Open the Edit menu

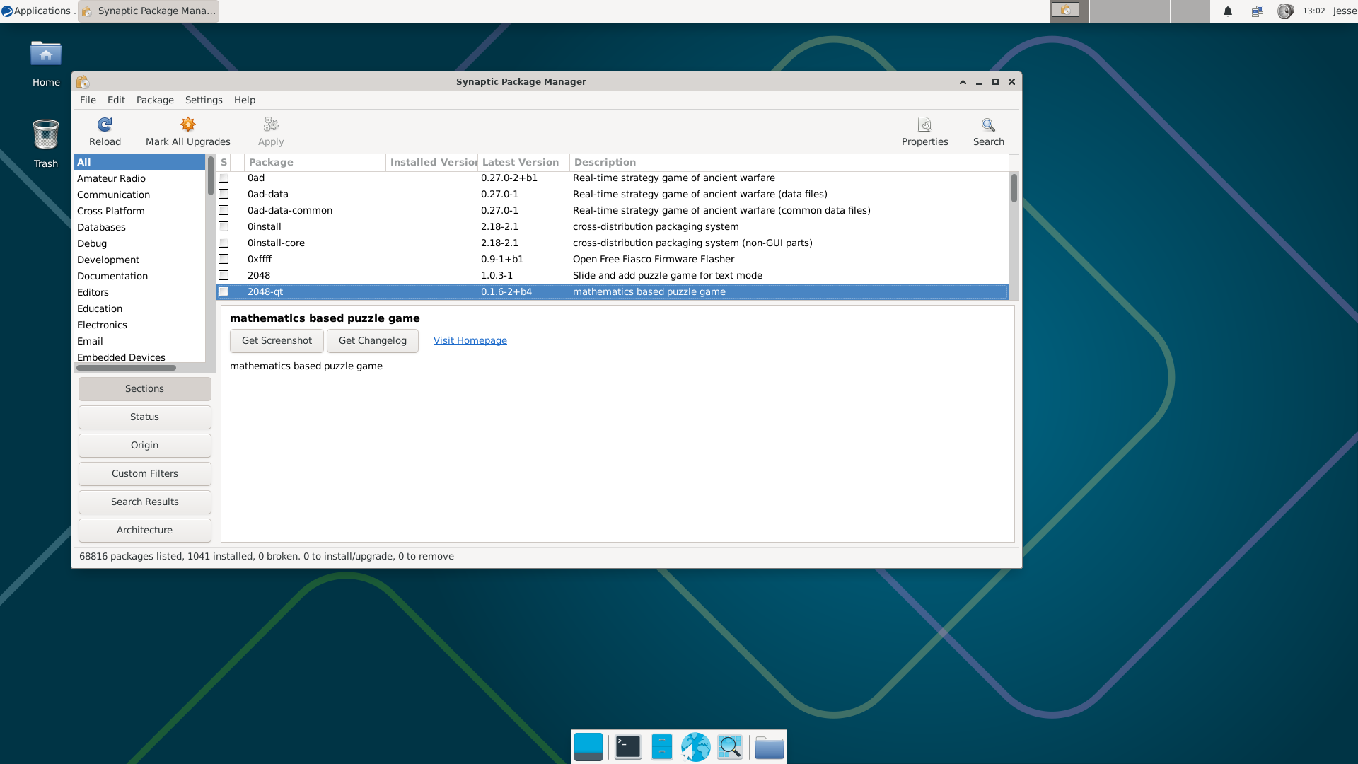pyautogui.click(x=116, y=100)
